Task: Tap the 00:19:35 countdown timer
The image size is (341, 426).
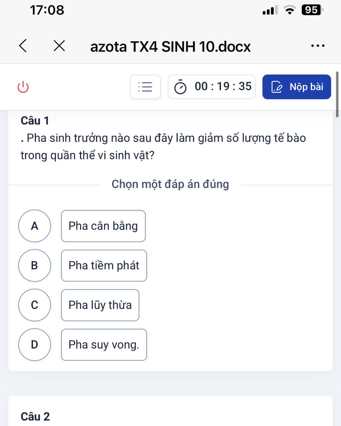Action: (x=223, y=87)
